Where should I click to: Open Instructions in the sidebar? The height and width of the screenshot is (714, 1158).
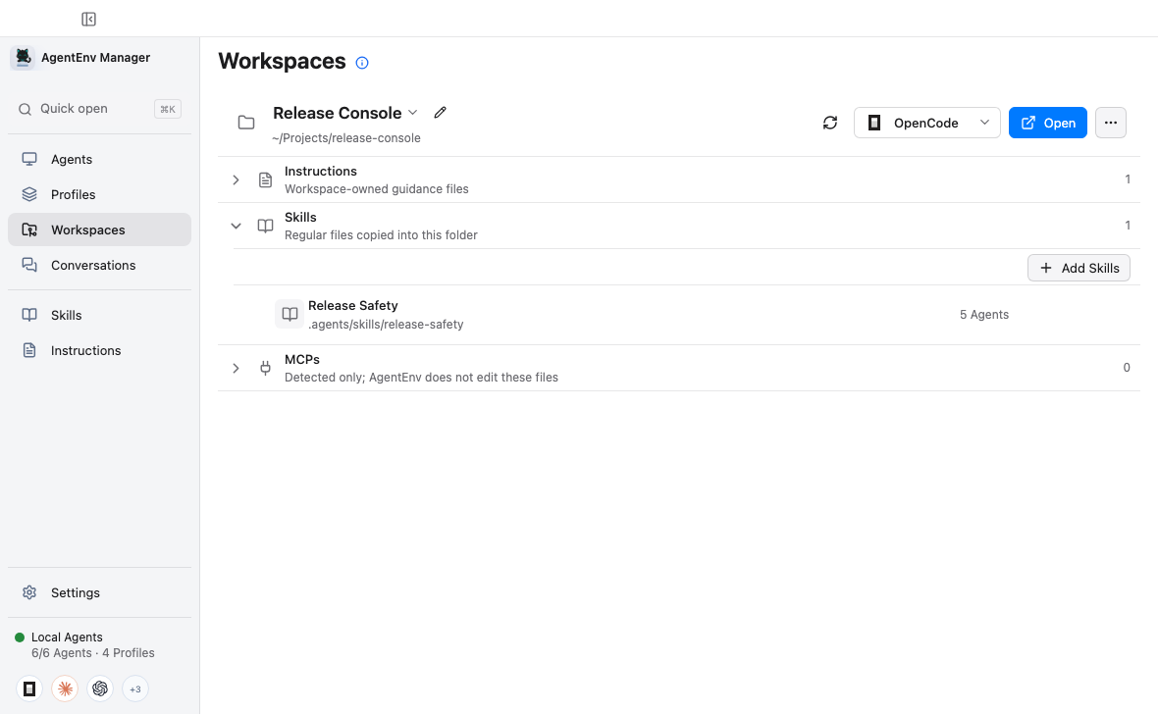click(99, 351)
